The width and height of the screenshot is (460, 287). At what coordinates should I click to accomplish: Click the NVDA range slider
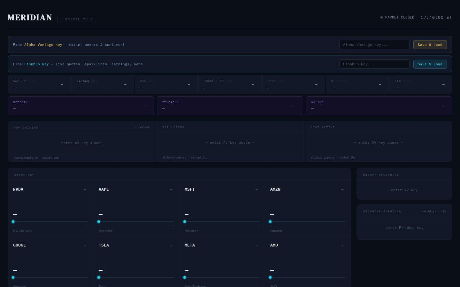(50, 222)
